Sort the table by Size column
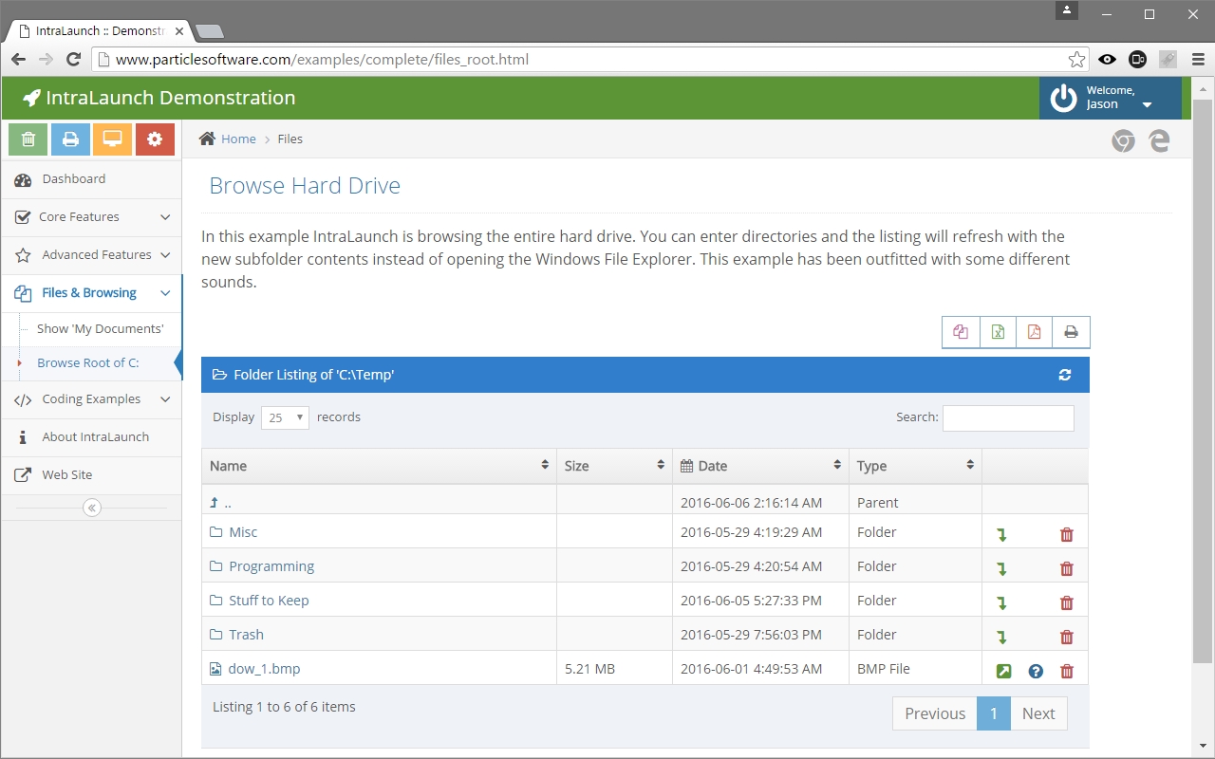 click(x=614, y=466)
